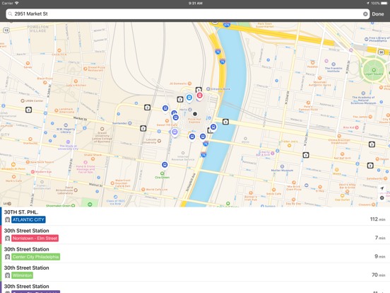Tap the magnifier icon in the search bar

coord(10,14)
